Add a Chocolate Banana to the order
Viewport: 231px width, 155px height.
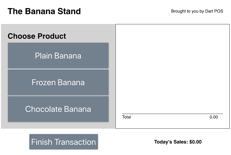coord(58,109)
